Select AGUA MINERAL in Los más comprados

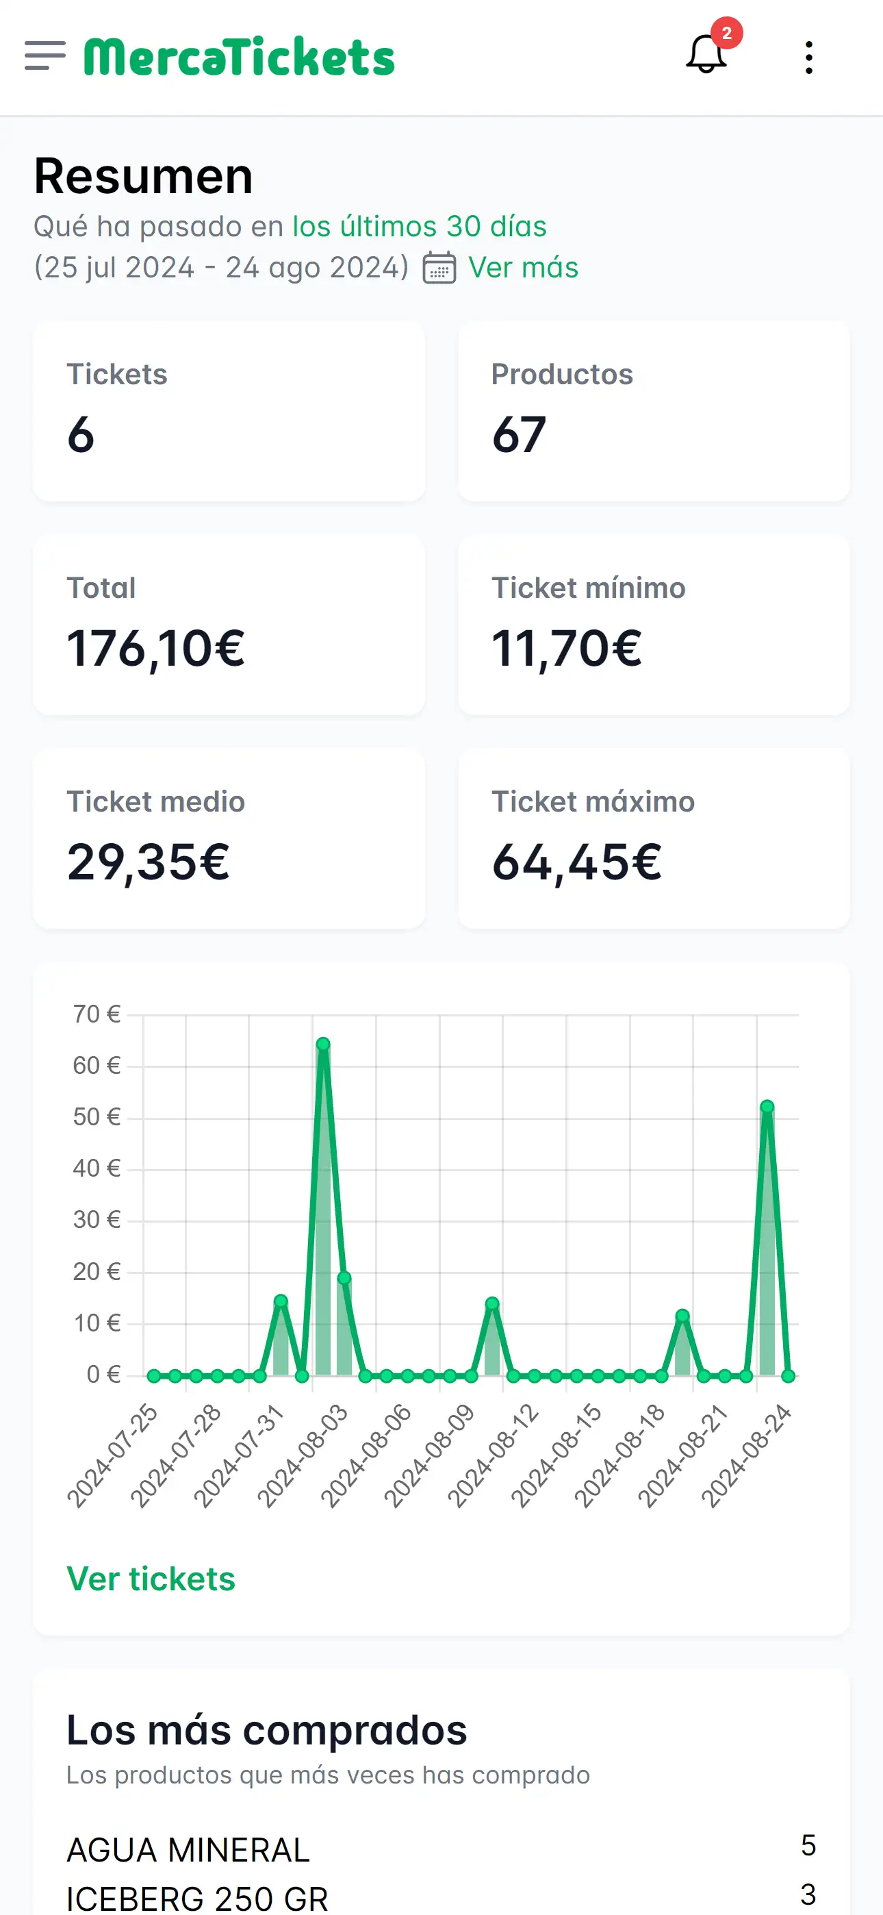(x=188, y=1849)
